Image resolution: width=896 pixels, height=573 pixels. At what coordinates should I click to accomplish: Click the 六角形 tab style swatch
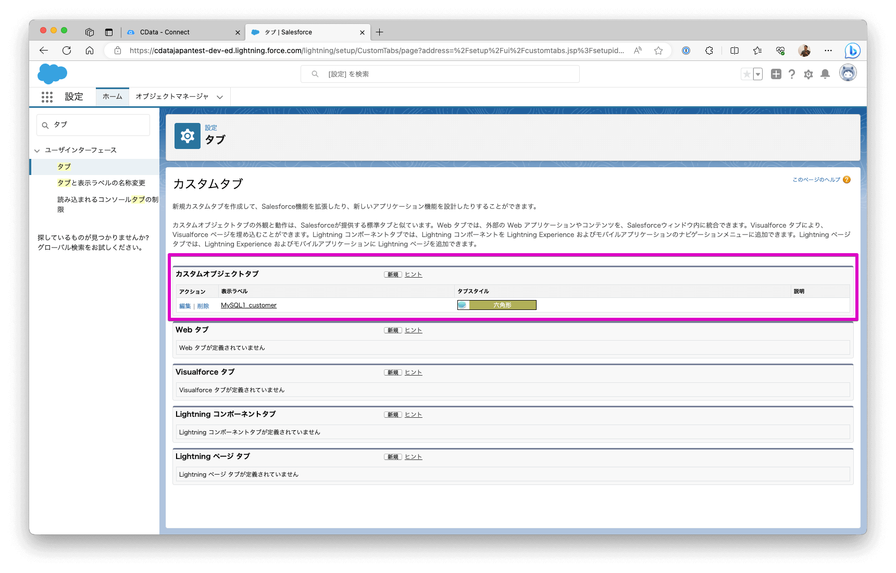(x=497, y=305)
